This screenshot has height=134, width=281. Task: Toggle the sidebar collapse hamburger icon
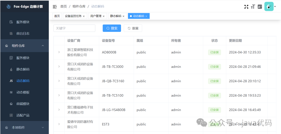click(x=54, y=6)
